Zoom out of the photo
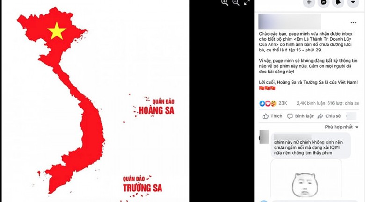Image resolution: width=365 pixels, height=202 pixels. click(x=236, y=2)
